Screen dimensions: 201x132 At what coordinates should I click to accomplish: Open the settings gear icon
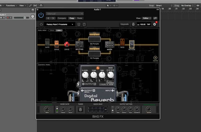point(155,24)
